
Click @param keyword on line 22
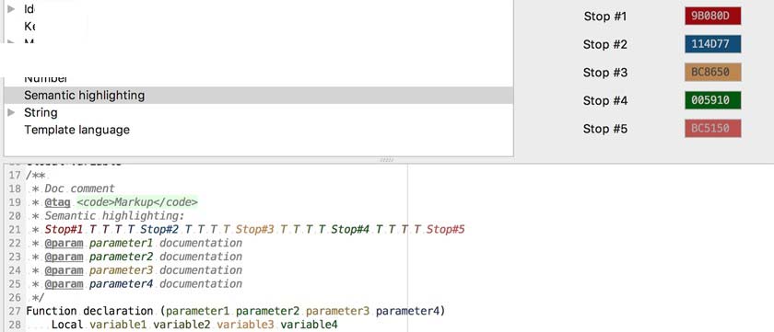[x=64, y=243]
